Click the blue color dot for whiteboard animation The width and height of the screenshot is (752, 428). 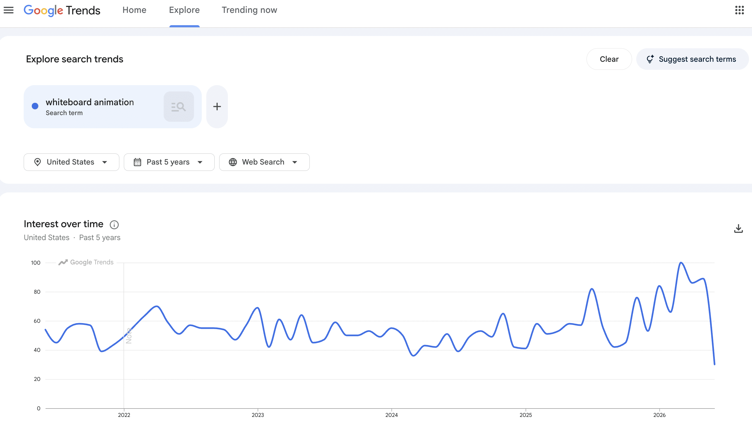click(35, 106)
